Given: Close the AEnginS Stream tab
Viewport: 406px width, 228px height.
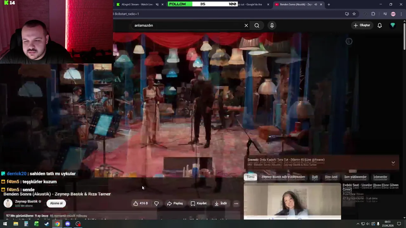Looking at the screenshot, I should pyautogui.click(x=163, y=4).
